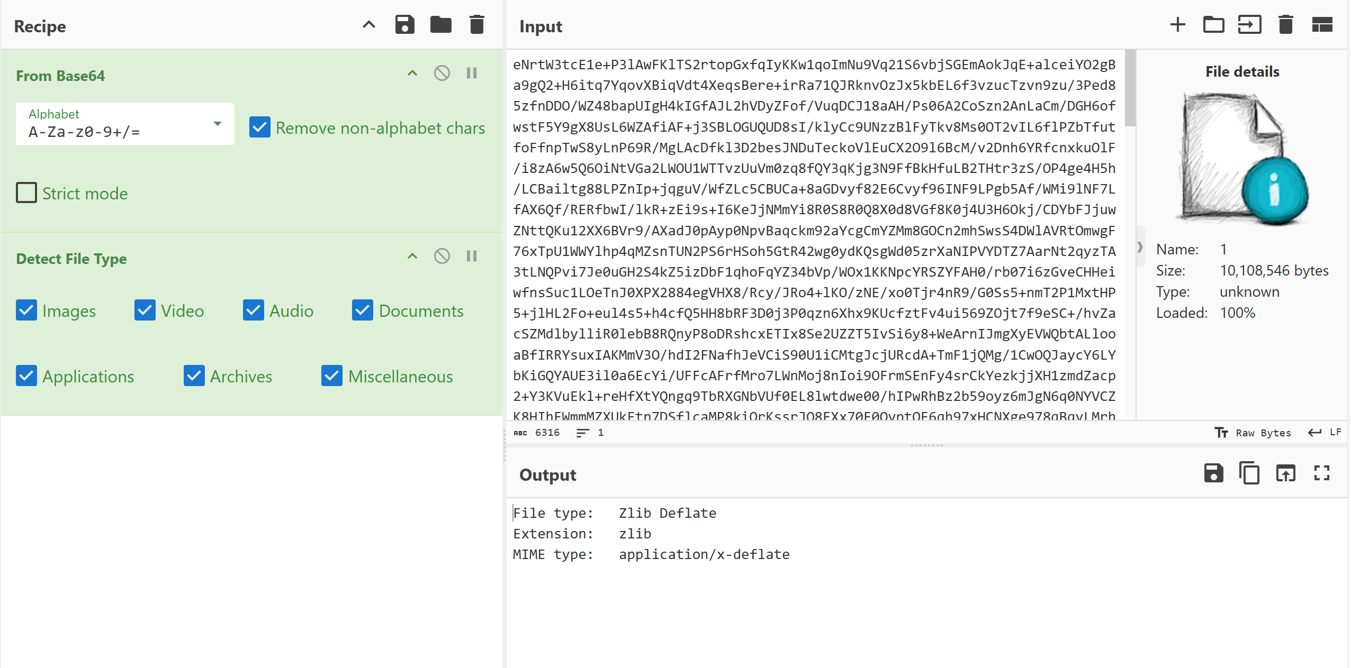Collapse the From Base64 operation

412,73
